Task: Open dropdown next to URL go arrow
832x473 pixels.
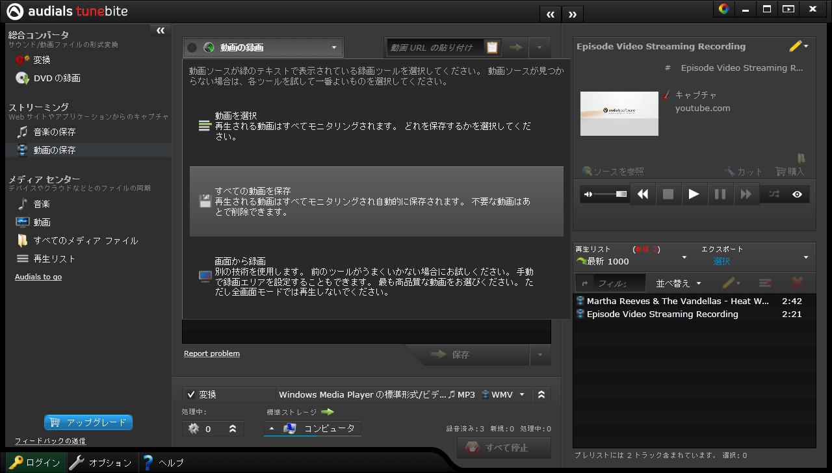Action: 539,47
